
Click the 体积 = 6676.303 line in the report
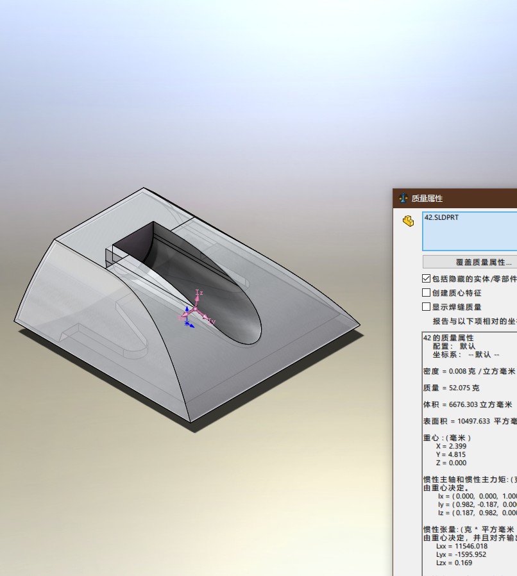(467, 404)
